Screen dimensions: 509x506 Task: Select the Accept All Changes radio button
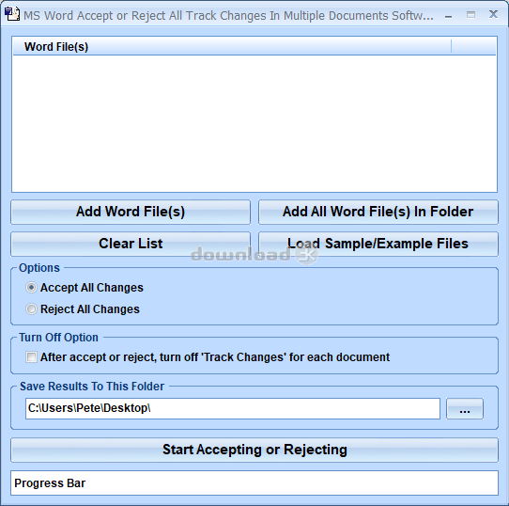point(31,288)
